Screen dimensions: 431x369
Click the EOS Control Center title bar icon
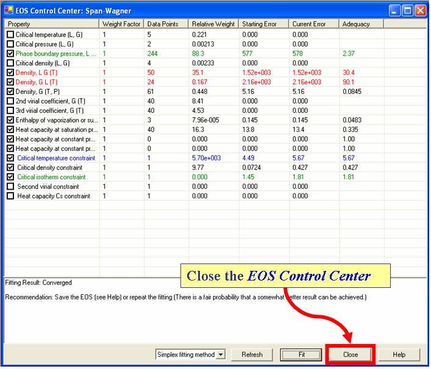(9, 10)
